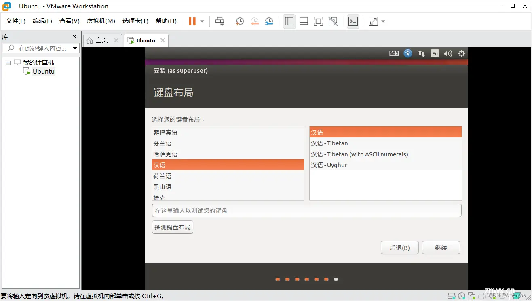Collapse the 我的计算机 tree node
532x301 pixels.
8,63
